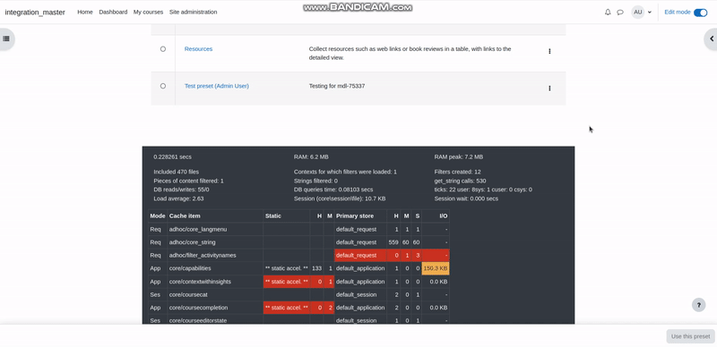
Task: Click Use this preset button
Action: pyautogui.click(x=690, y=336)
